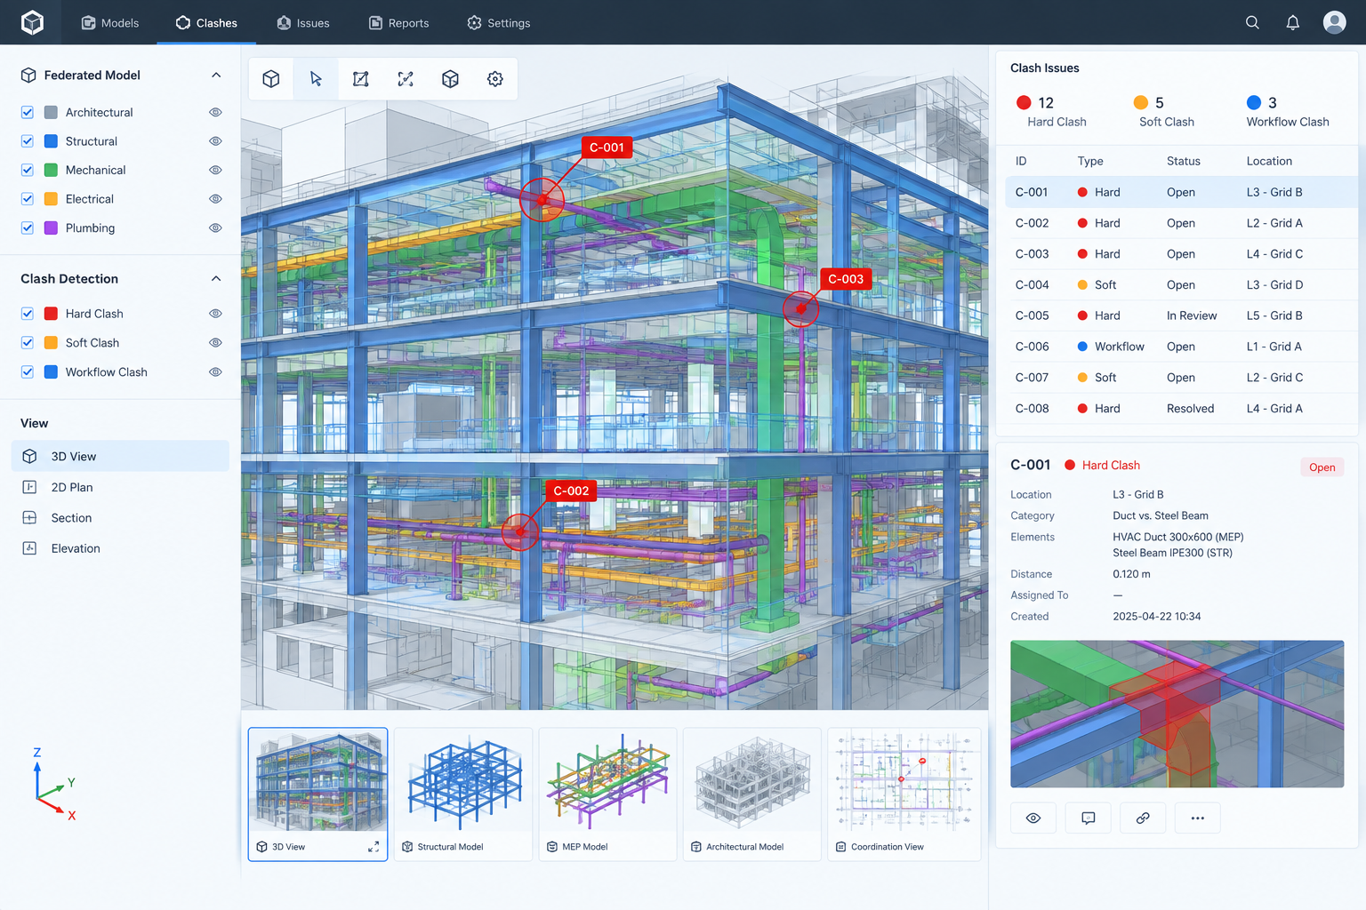Image resolution: width=1366 pixels, height=910 pixels.
Task: Open the Structural Model thumbnail
Action: coord(462,794)
